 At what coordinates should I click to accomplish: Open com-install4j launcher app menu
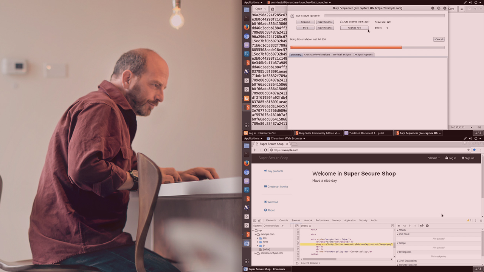tap(299, 2)
